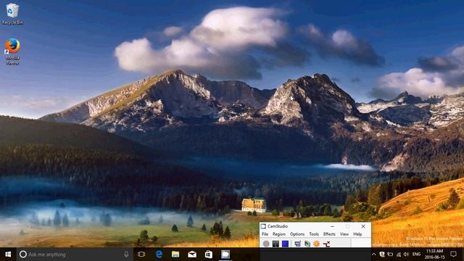The width and height of the screenshot is (464, 261).
Task: Open the Mail app from the taskbar
Action: pos(192,254)
